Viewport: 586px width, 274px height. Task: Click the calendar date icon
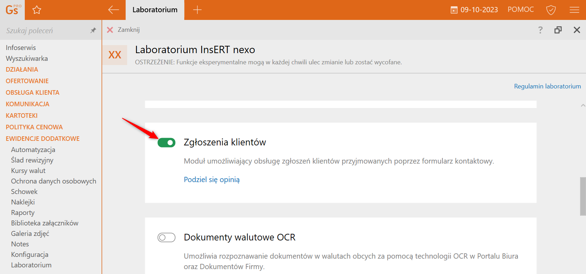[x=454, y=10]
